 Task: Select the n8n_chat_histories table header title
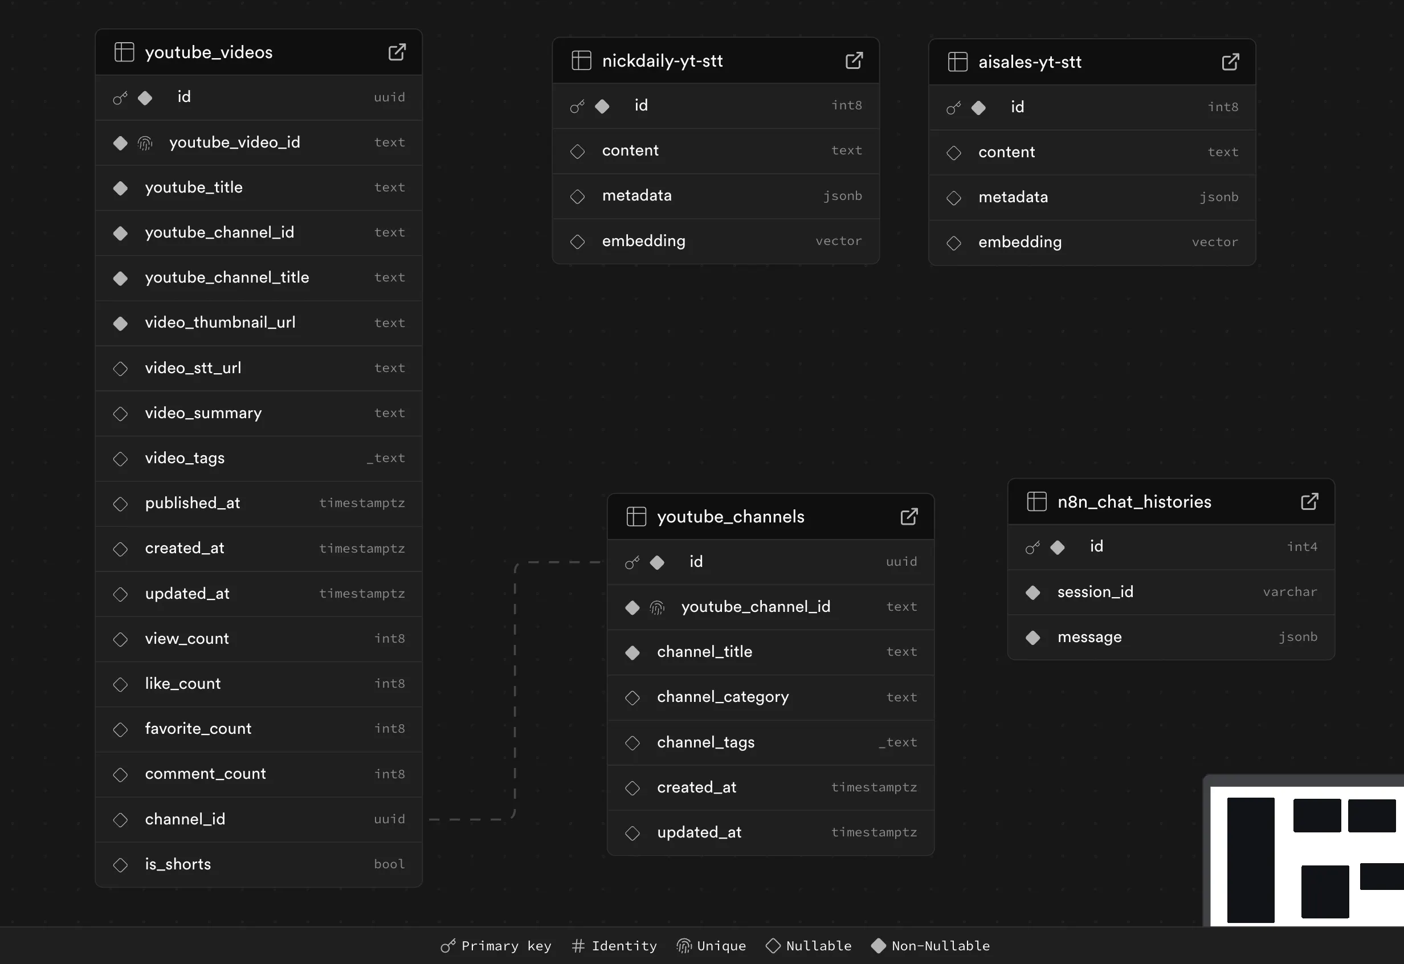(x=1133, y=502)
